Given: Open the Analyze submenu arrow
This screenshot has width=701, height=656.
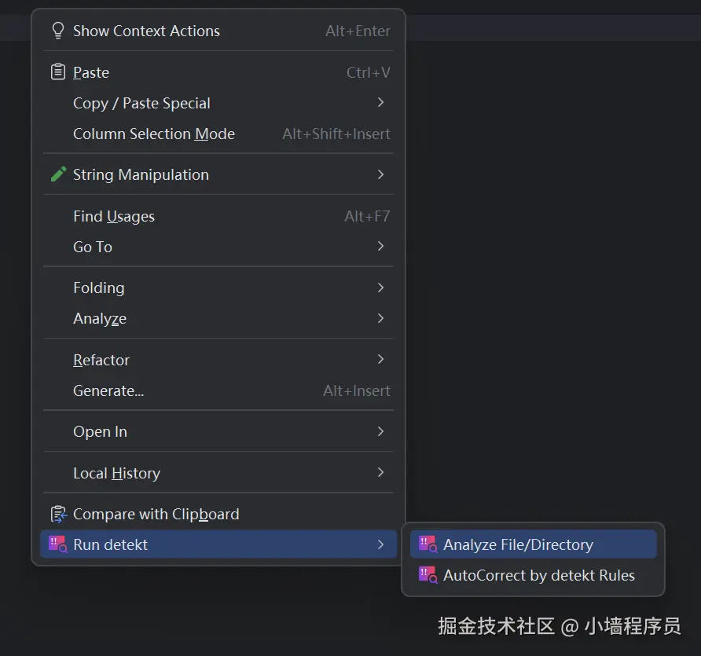Looking at the screenshot, I should click(x=380, y=318).
